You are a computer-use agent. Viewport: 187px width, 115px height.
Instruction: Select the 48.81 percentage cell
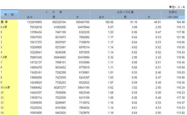pyautogui.click(x=157, y=22)
